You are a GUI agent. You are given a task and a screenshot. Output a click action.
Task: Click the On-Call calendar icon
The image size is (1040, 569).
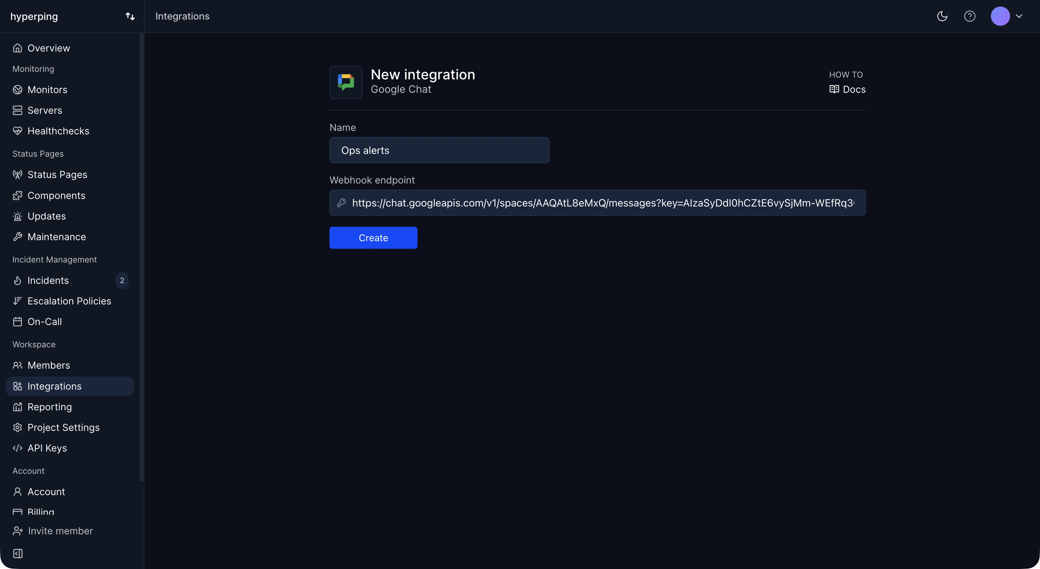pyautogui.click(x=17, y=322)
